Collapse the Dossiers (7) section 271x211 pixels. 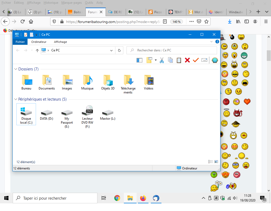[16, 69]
